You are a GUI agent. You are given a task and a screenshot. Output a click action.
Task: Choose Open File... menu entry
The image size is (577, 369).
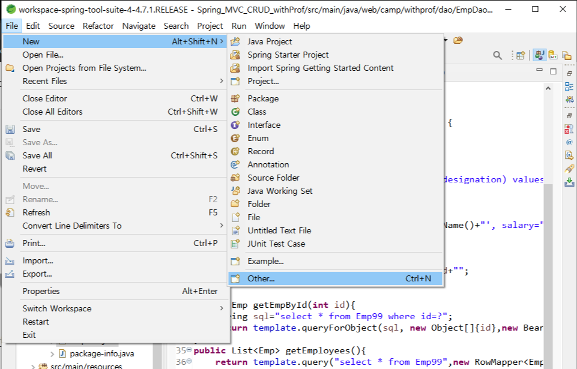point(115,55)
